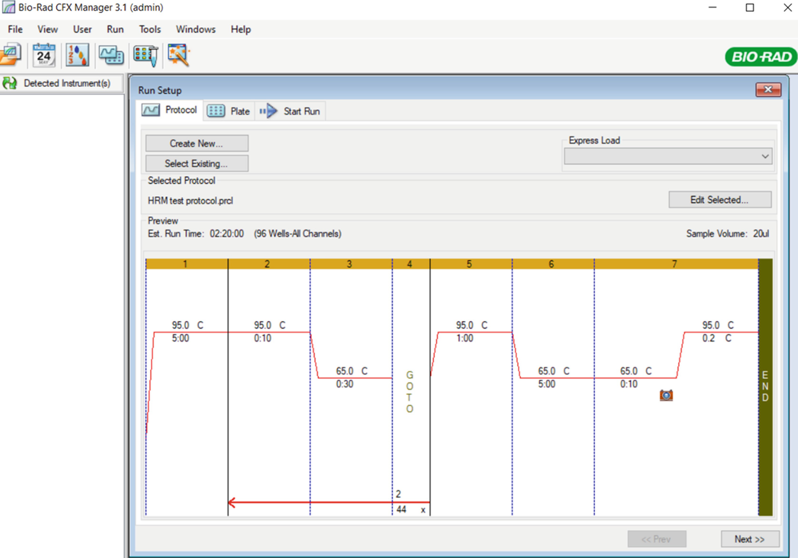Click the Detected Instruments refresh icon
Image resolution: width=798 pixels, height=558 pixels.
[x=10, y=83]
